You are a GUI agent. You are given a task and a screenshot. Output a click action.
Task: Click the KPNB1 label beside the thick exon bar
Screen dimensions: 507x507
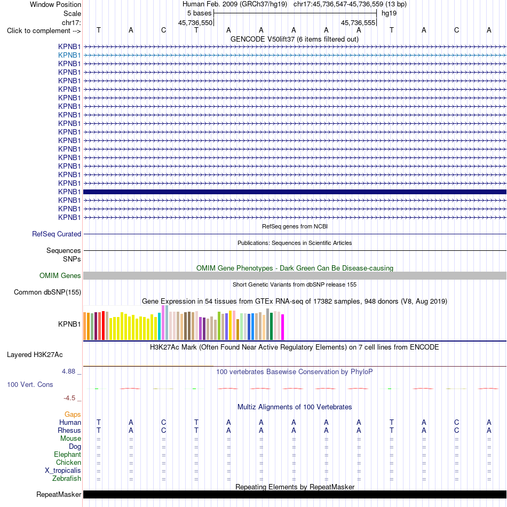[x=69, y=192]
